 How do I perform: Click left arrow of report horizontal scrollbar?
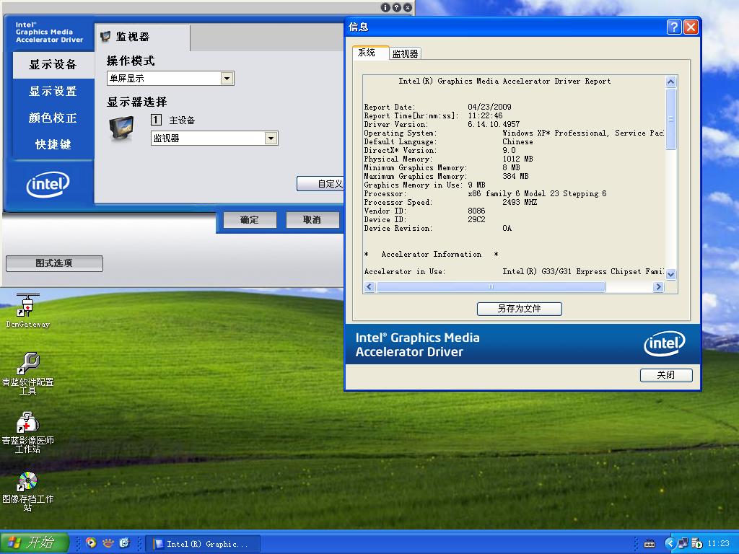tap(369, 287)
